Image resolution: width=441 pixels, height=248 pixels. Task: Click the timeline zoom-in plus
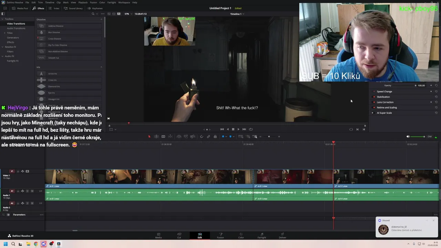click(x=279, y=136)
